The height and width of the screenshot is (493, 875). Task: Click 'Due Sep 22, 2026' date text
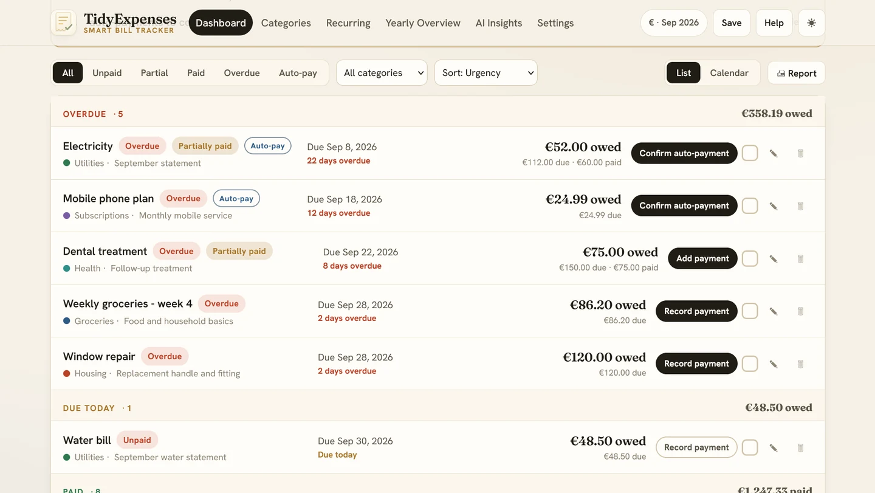[x=360, y=252]
